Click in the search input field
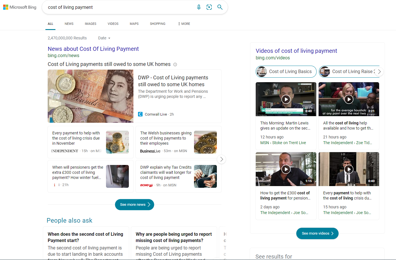 point(120,7)
